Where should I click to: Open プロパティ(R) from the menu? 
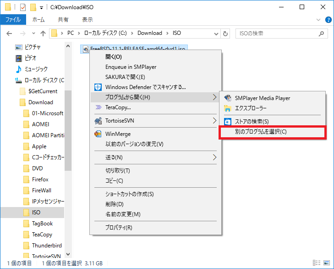[155, 228]
